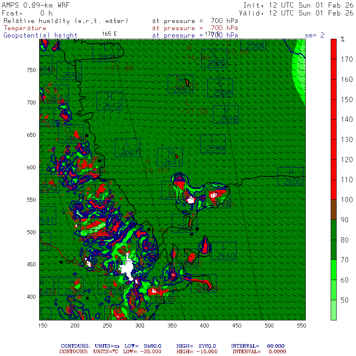Click the 130 color bar tick label
356x356 pixels.
(x=347, y=139)
